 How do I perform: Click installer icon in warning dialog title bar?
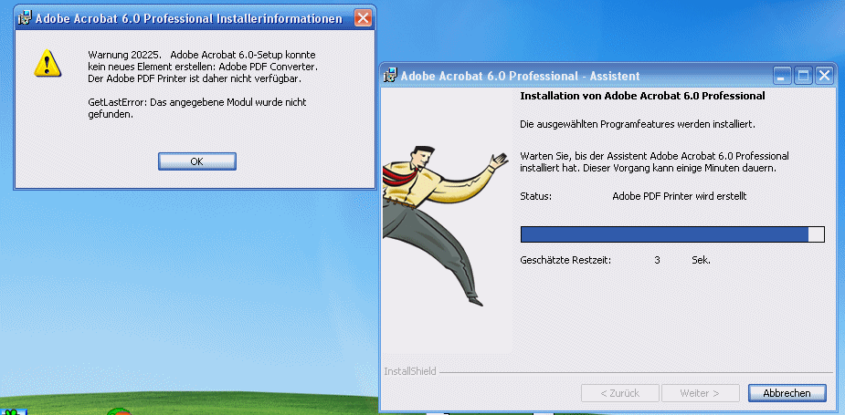click(x=25, y=19)
